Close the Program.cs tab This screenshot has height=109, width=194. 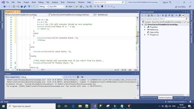pos(19,12)
